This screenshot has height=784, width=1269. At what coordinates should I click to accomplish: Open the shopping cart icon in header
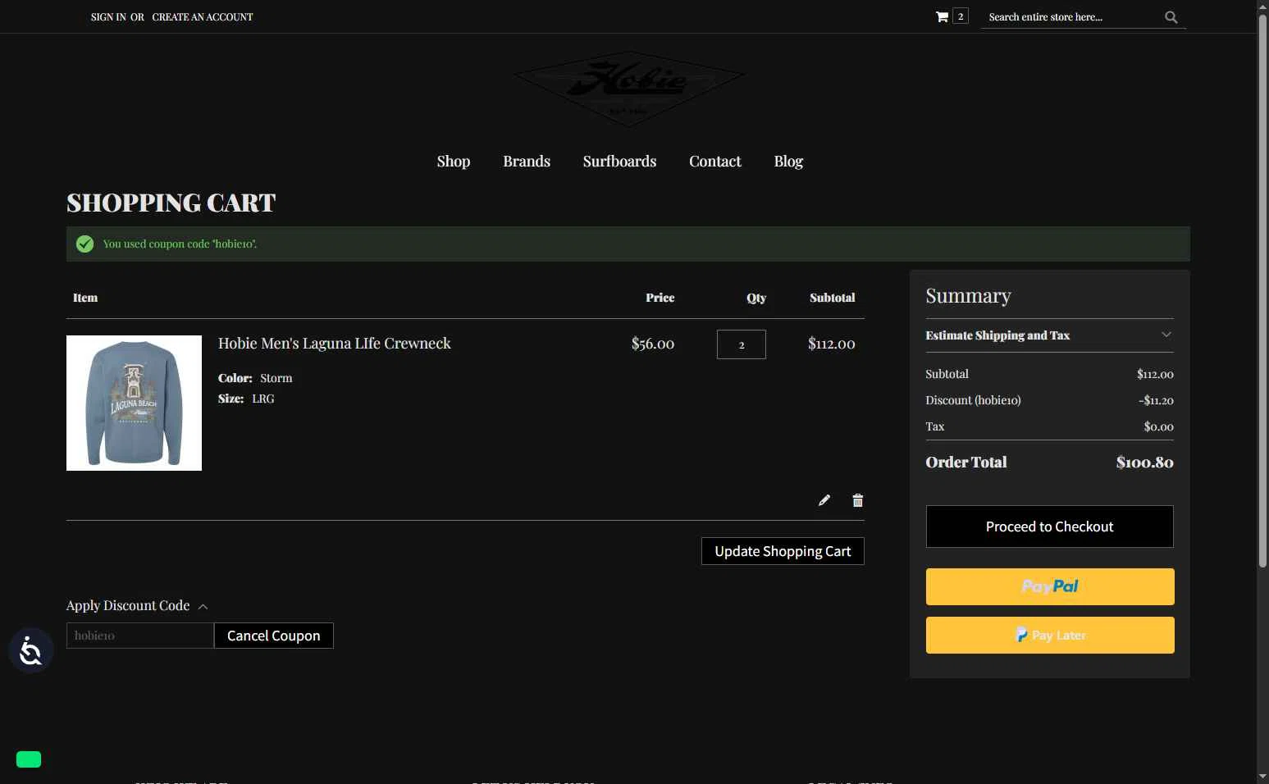(942, 16)
